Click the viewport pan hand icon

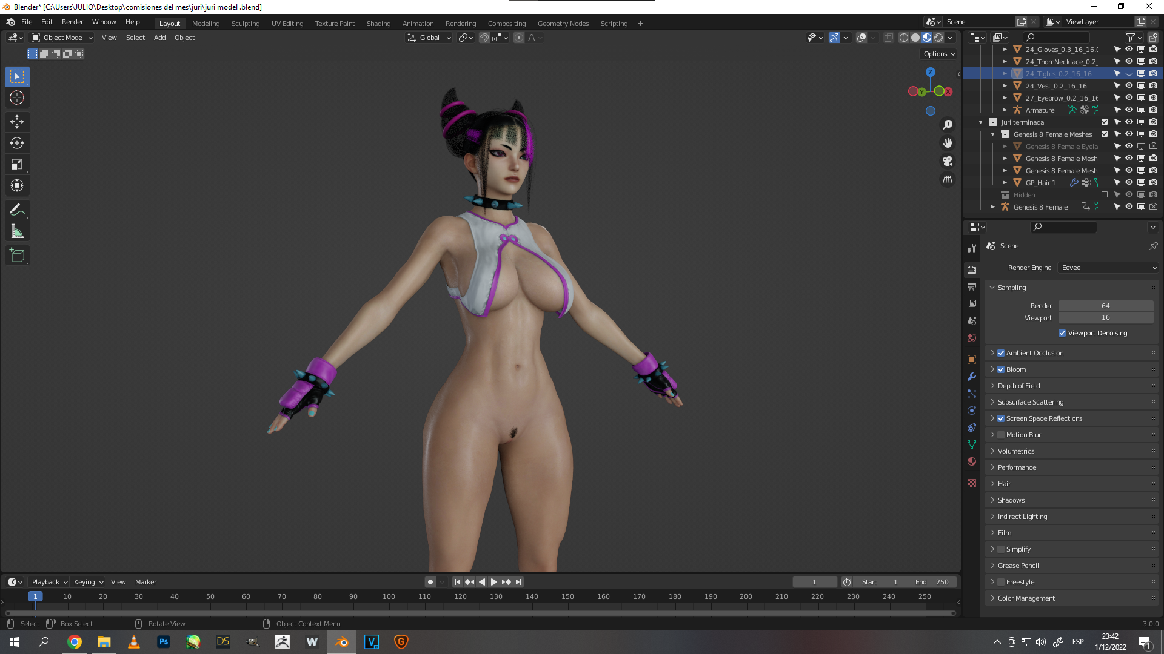(x=948, y=143)
